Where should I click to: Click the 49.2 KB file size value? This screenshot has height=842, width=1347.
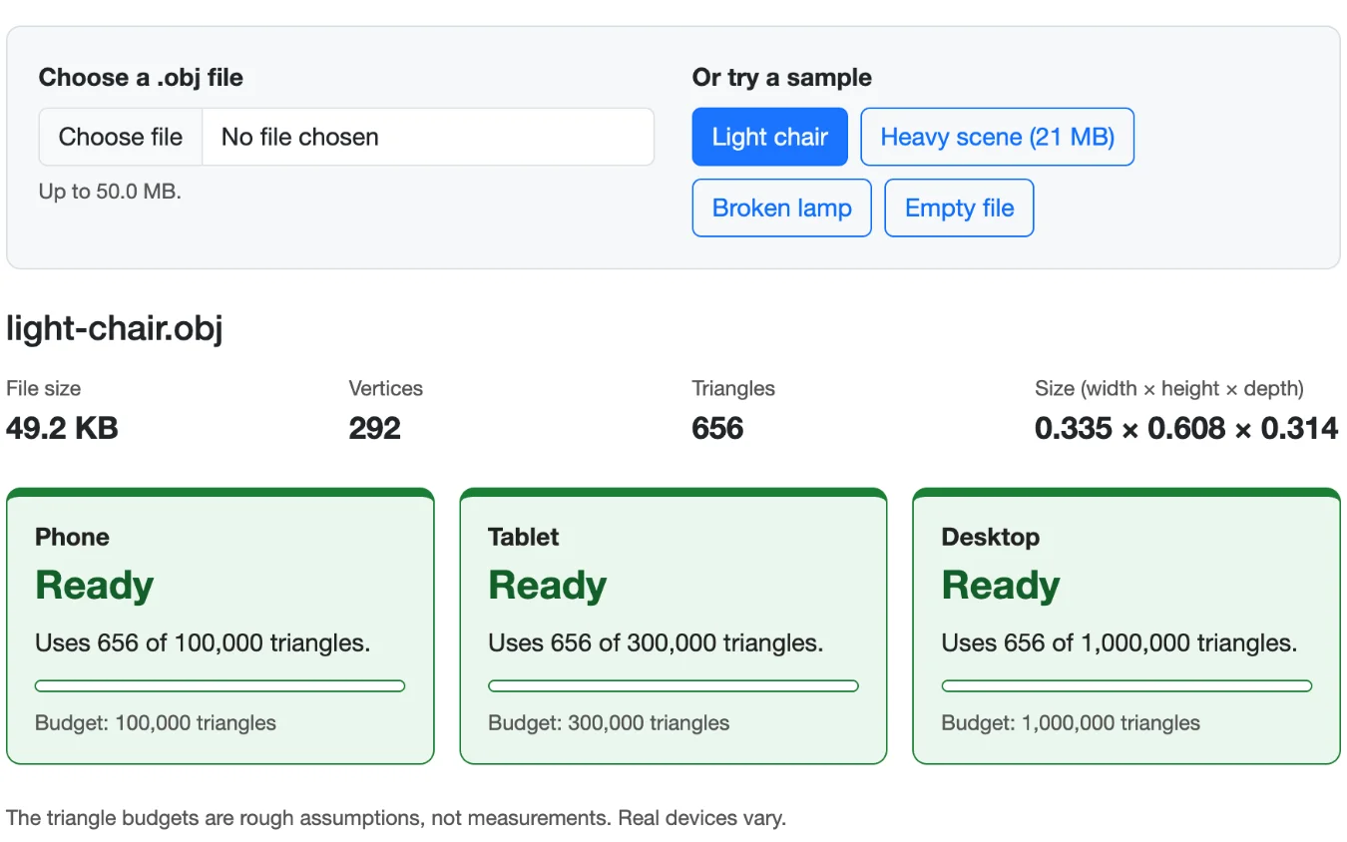pyautogui.click(x=62, y=428)
